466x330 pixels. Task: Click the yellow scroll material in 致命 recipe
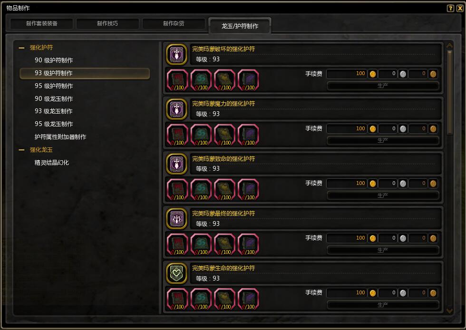tap(224, 190)
